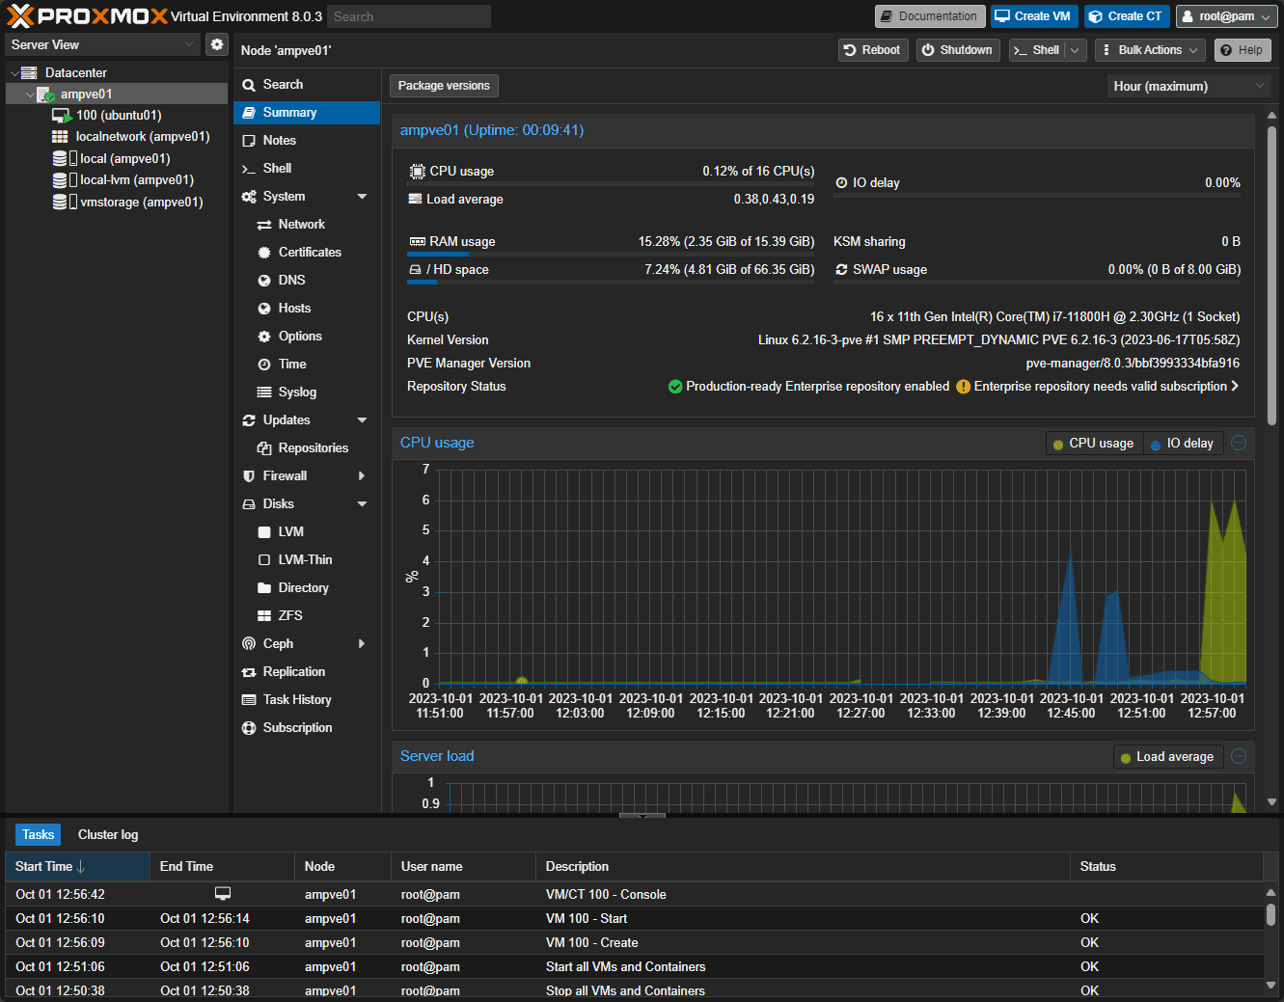The width and height of the screenshot is (1284, 1002).
Task: Collapse the Datacenter tree node
Action: (14, 73)
